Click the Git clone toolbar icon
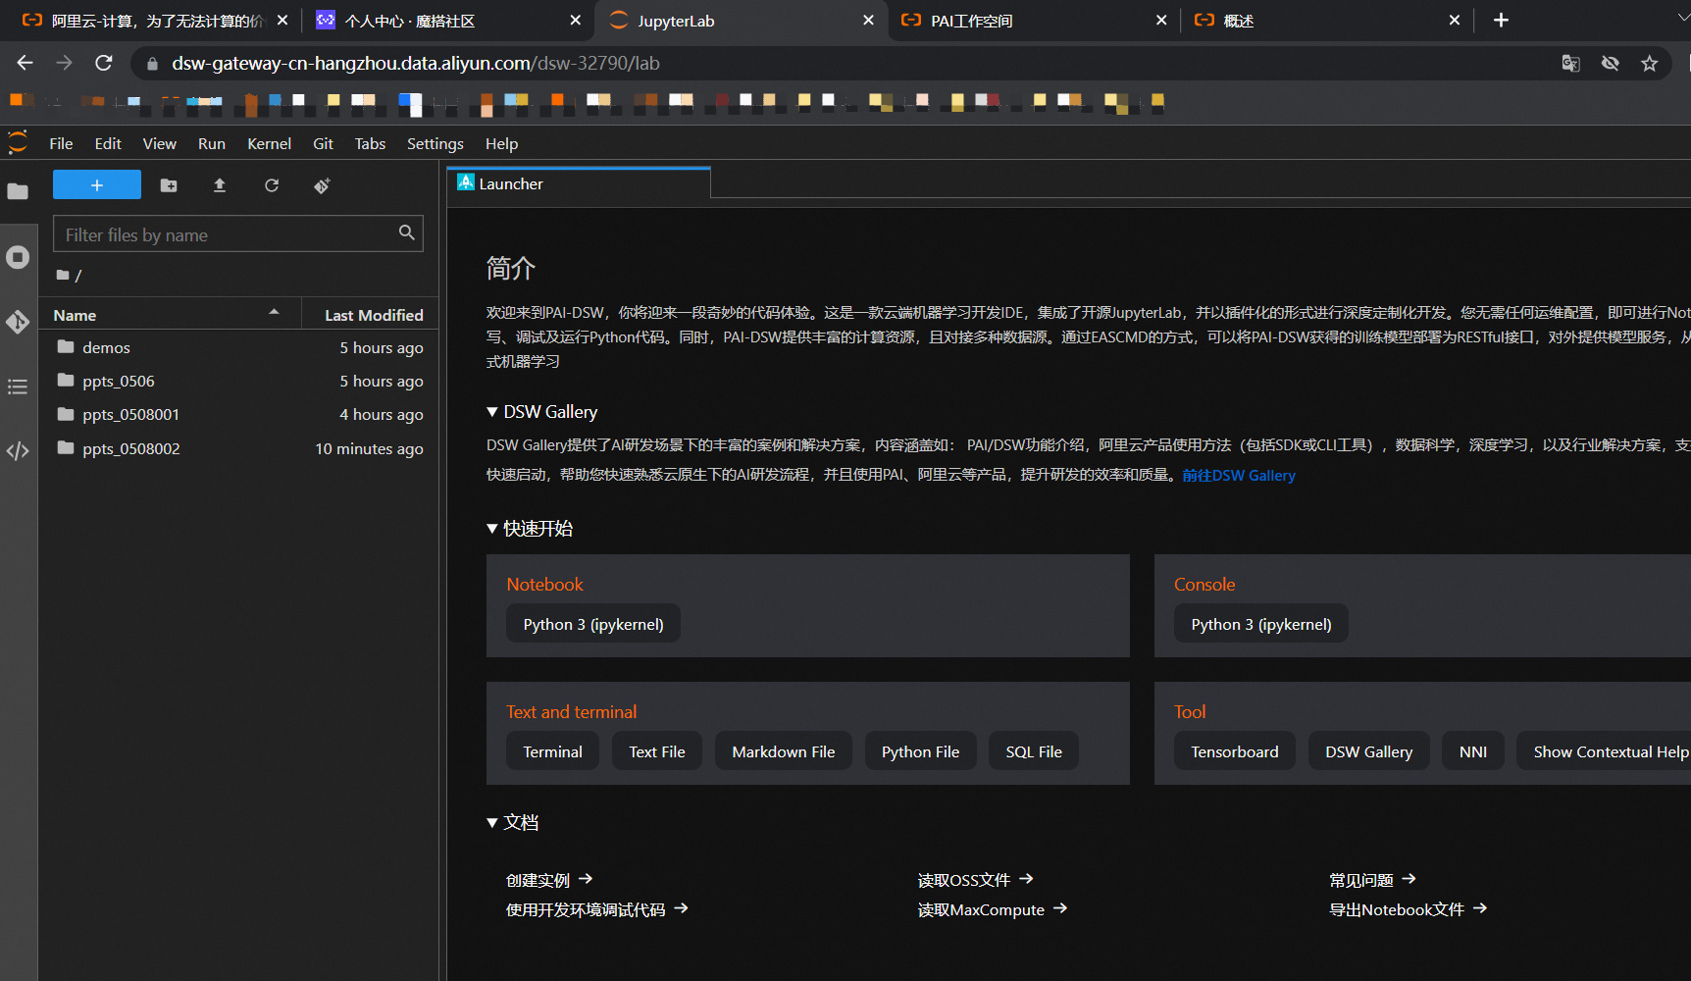 (322, 185)
